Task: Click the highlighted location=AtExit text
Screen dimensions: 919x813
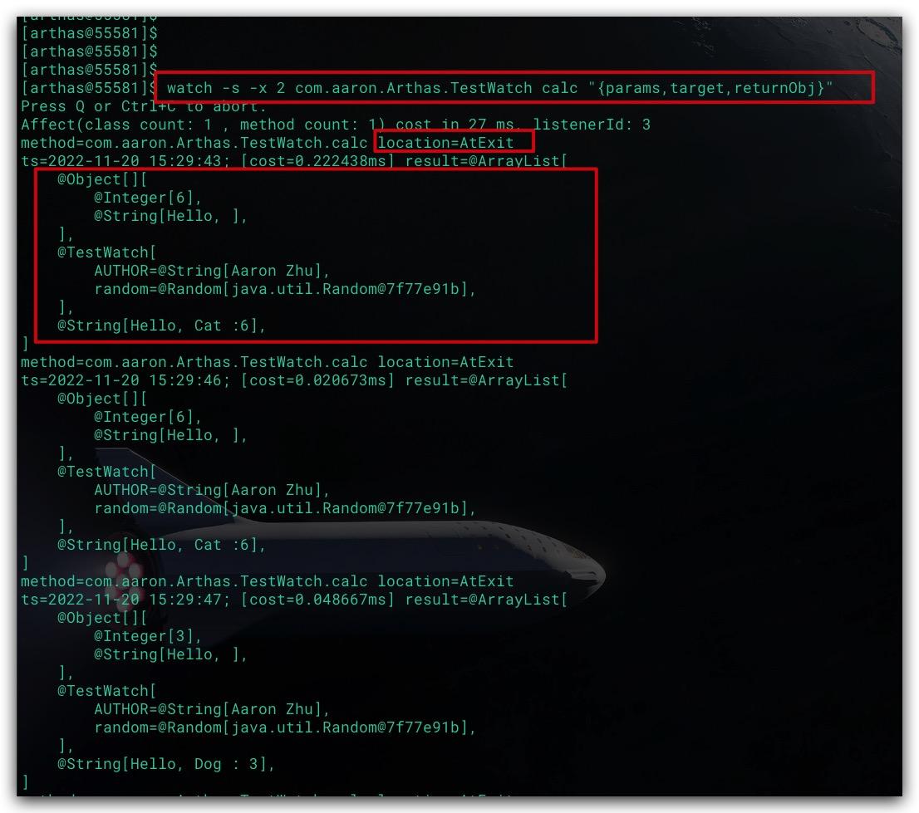Action: pos(445,142)
